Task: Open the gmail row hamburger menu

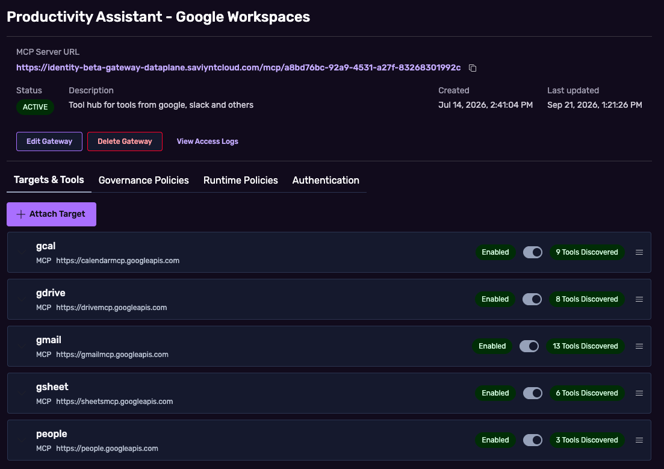Action: (x=639, y=347)
